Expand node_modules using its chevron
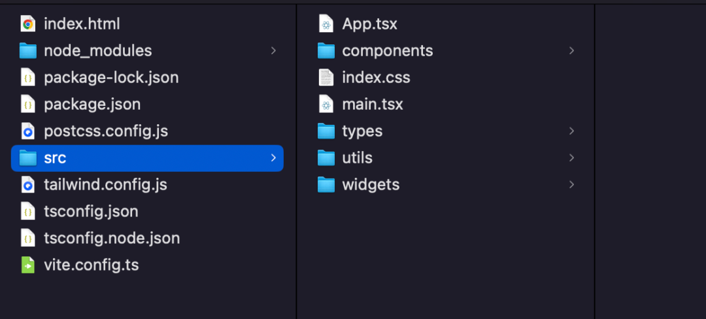The width and height of the screenshot is (706, 319). 273,51
